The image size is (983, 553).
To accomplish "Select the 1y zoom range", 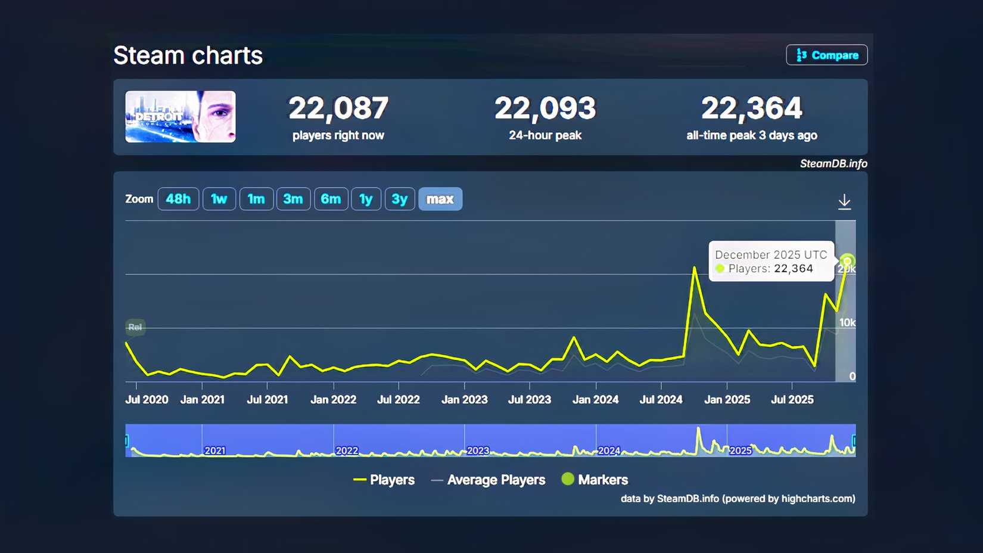I will [366, 199].
